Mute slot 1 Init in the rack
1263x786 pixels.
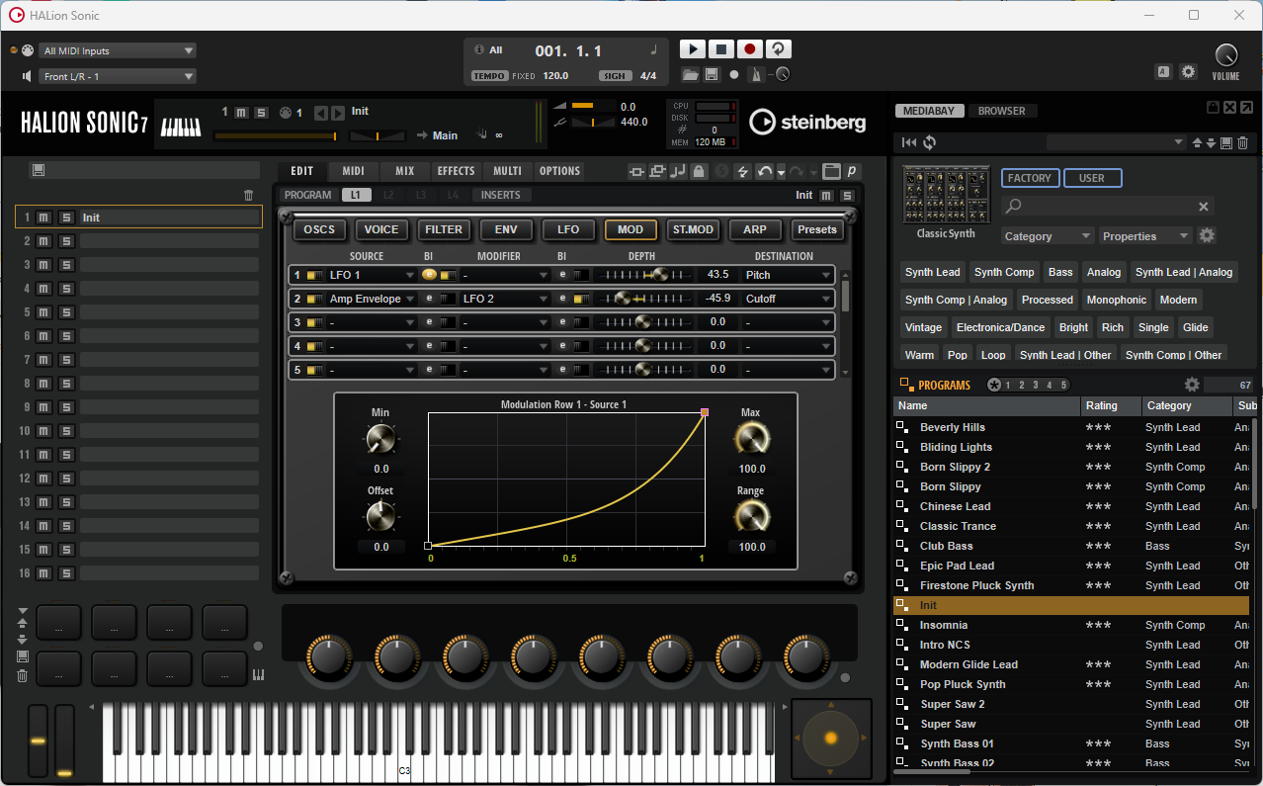(x=43, y=218)
